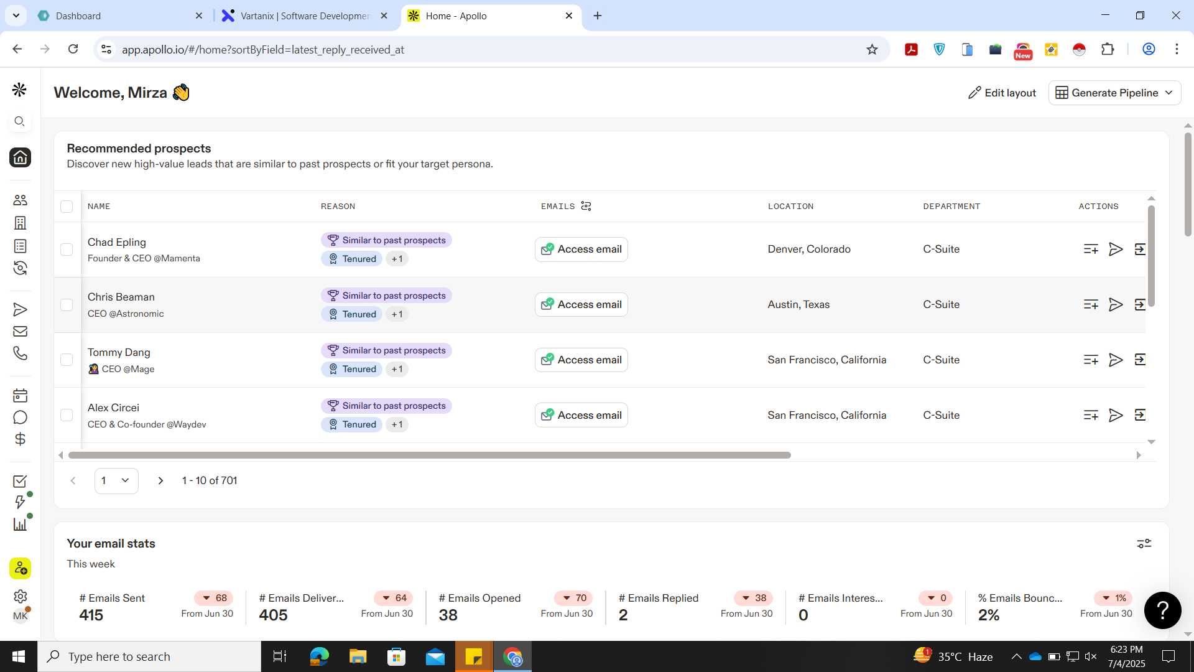Bookmark this page with the star icon

pos(872,49)
